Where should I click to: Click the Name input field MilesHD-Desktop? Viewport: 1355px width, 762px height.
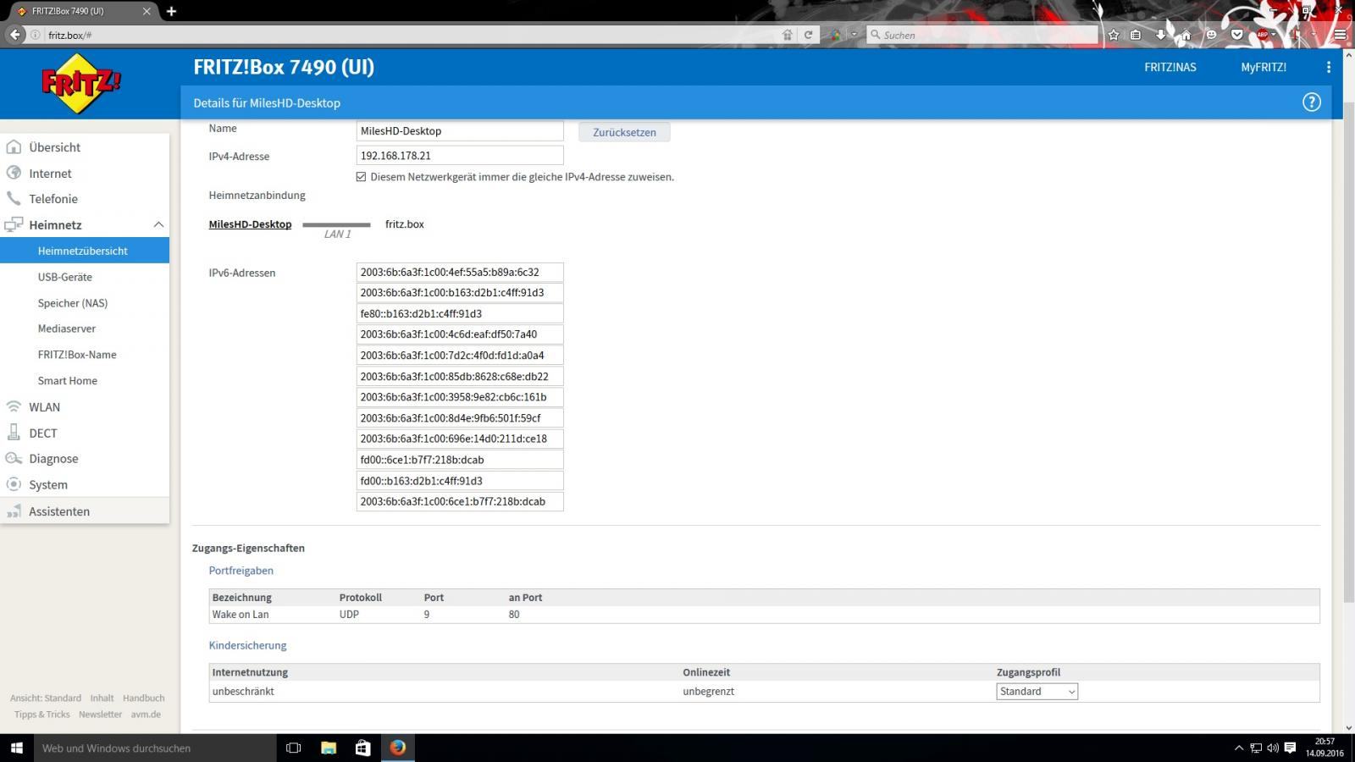(460, 131)
